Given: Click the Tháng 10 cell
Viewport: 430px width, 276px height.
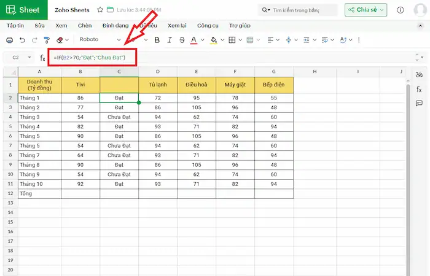Looking at the screenshot, I should click(39, 184).
